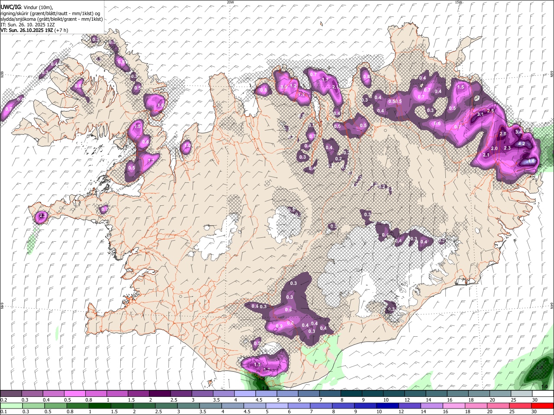This screenshot has width=554, height=415.
Task: Click the dark teal 8–9 snow legend swatch
Action: (351, 394)
